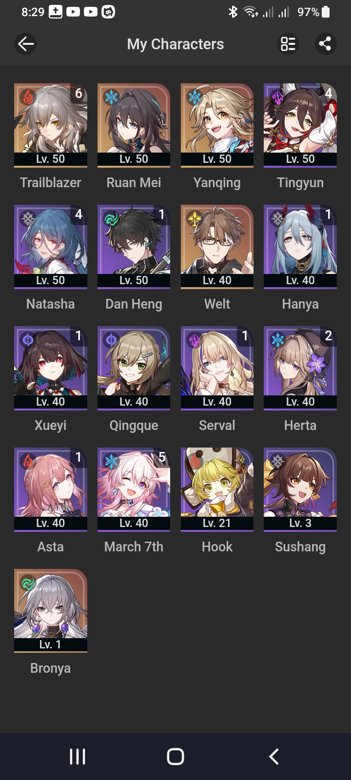Select Hanya's portrait
The height and width of the screenshot is (780, 351).
pos(300,247)
